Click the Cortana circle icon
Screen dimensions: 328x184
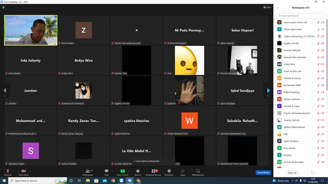point(71,180)
